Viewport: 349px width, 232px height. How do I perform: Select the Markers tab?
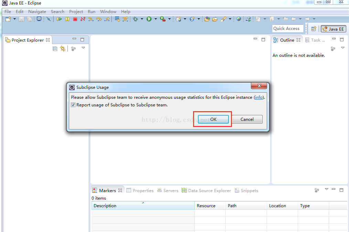107,191
